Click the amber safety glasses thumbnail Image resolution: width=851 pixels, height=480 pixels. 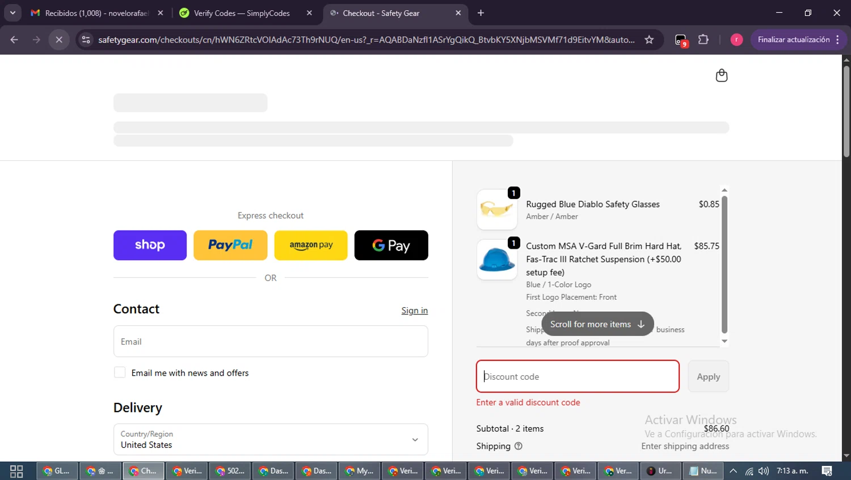pos(497,210)
